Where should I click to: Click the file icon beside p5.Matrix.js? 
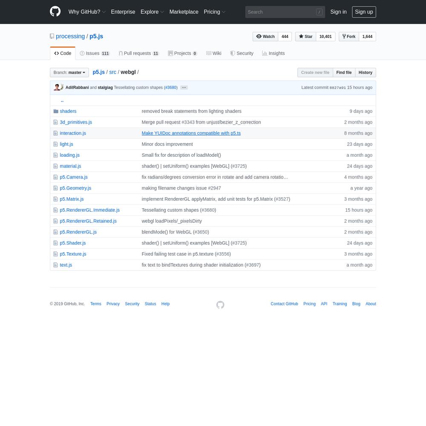coord(55,199)
